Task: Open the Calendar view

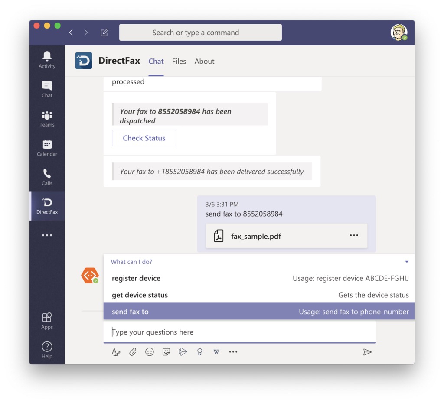Action: pyautogui.click(x=47, y=148)
